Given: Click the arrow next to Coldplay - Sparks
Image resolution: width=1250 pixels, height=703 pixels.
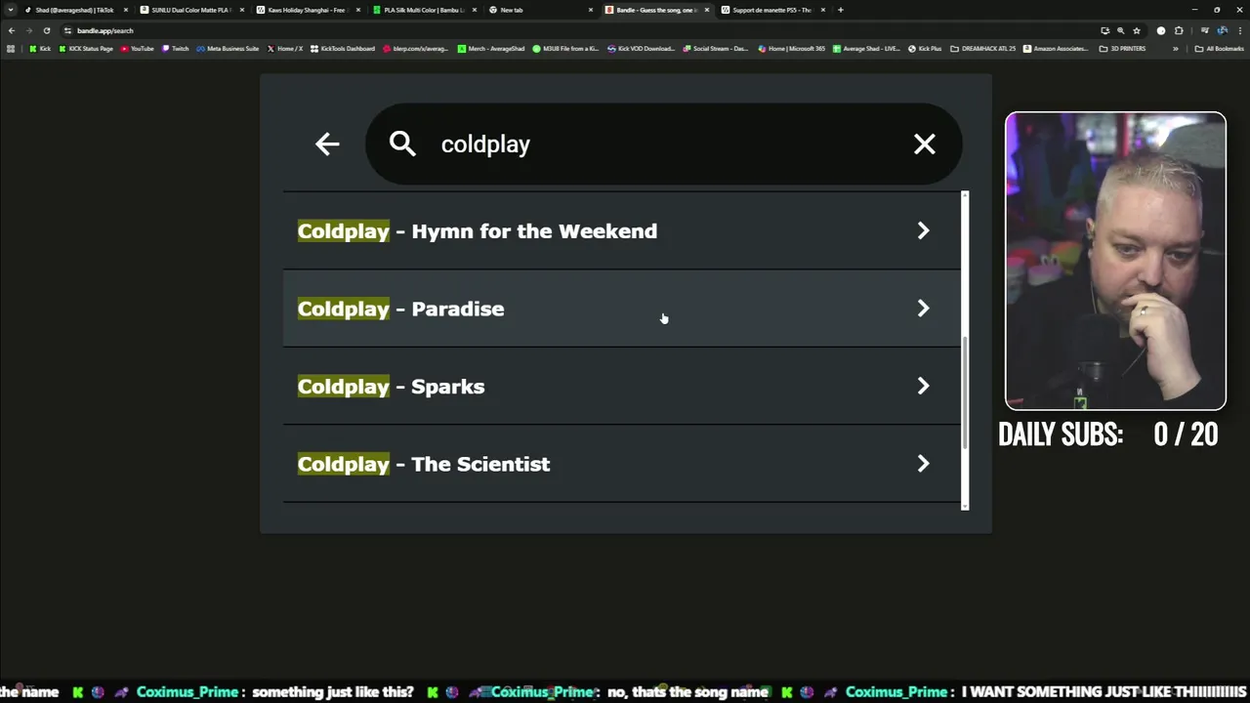Looking at the screenshot, I should pos(923,387).
